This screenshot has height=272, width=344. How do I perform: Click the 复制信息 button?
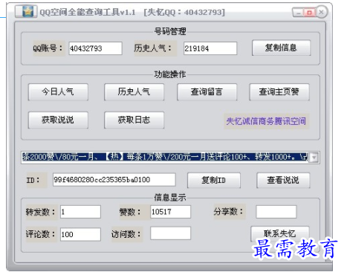[x=281, y=48]
